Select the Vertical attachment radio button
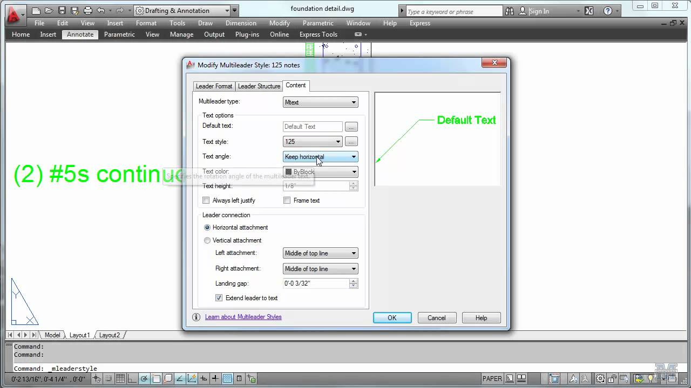The height and width of the screenshot is (388, 691). point(207,240)
